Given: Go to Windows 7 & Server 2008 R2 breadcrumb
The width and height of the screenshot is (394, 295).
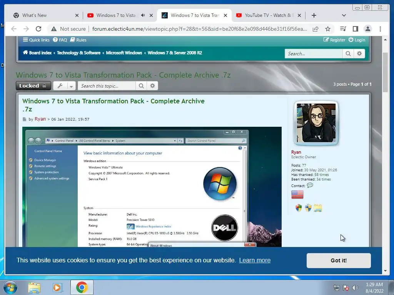Looking at the screenshot, I should [175, 53].
